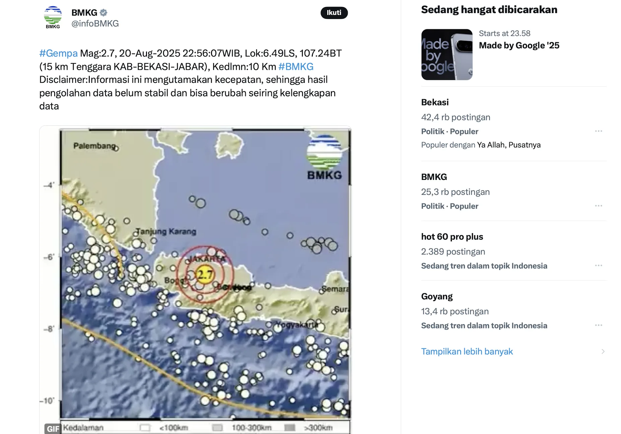Click Tampilkan lebih banyak link
621x434 pixels.
tap(467, 351)
